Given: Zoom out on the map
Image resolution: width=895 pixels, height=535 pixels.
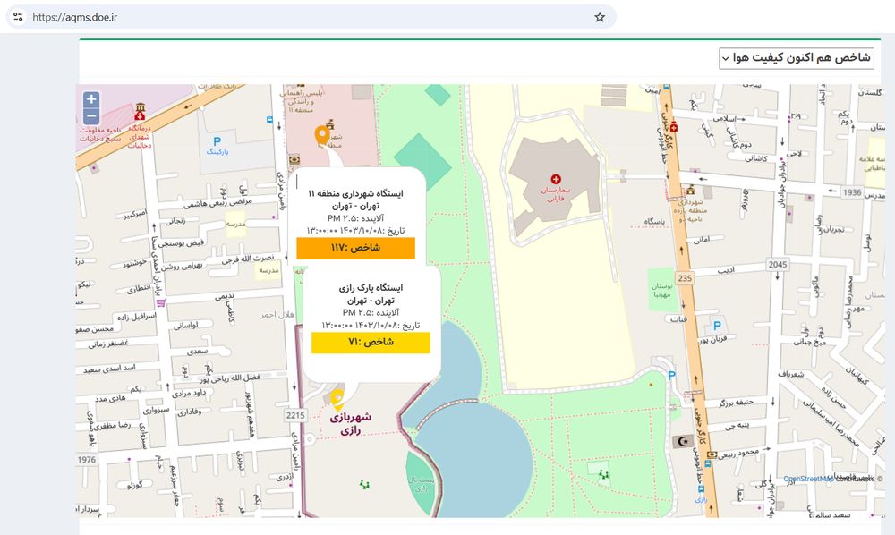Looking at the screenshot, I should pyautogui.click(x=91, y=116).
